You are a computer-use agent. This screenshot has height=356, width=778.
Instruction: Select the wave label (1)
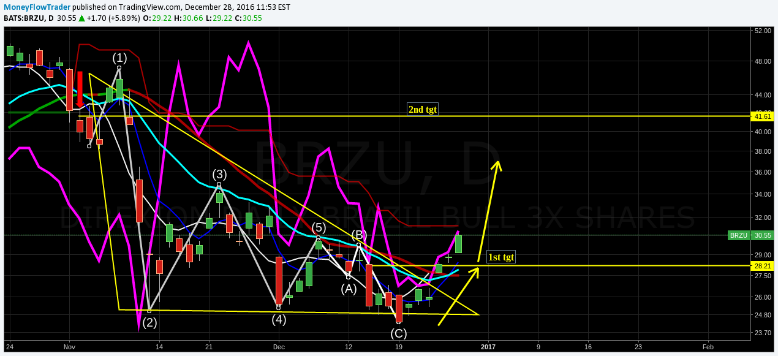[119, 58]
